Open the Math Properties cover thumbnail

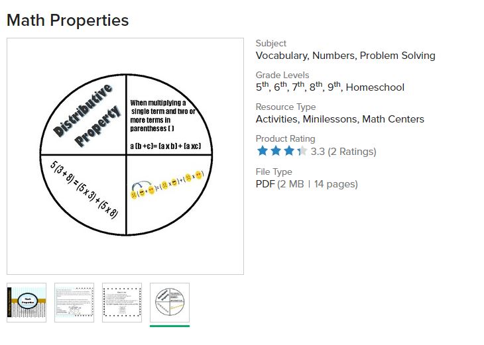tap(27, 303)
